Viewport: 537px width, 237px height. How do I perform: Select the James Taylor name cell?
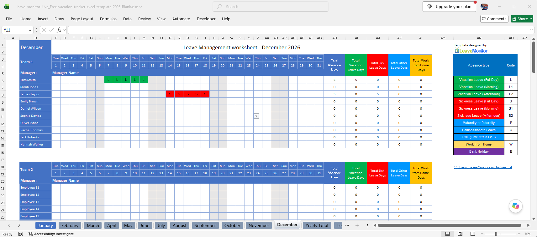tap(35, 94)
